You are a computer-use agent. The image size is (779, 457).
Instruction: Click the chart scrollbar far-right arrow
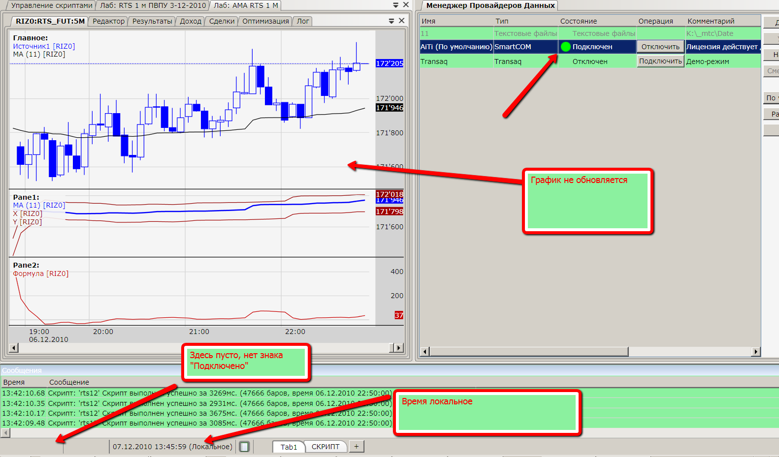click(x=399, y=348)
